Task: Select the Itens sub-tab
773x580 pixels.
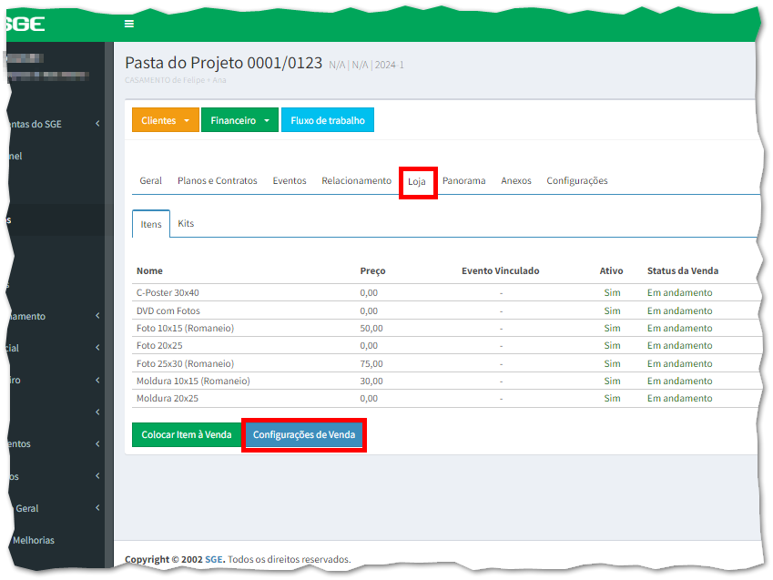Action: (x=151, y=224)
